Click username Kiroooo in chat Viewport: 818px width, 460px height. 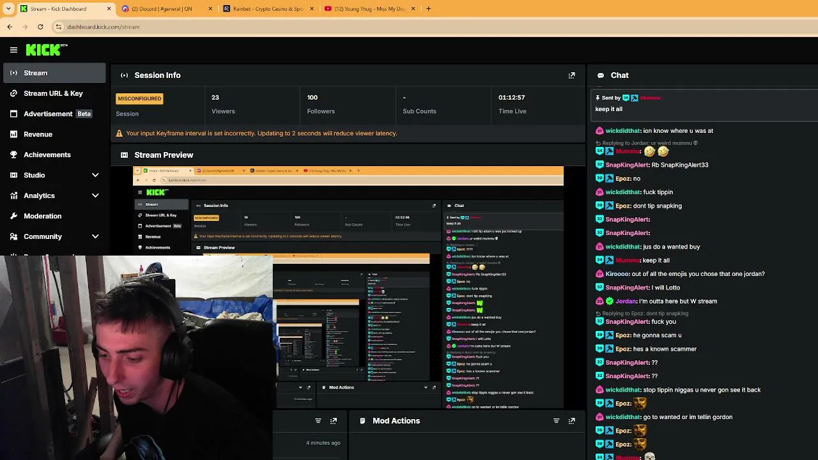click(618, 274)
